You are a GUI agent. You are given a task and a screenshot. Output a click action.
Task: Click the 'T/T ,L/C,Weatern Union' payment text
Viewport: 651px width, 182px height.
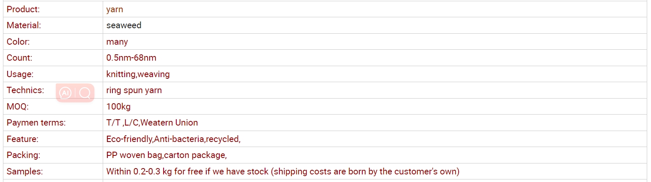pyautogui.click(x=152, y=123)
